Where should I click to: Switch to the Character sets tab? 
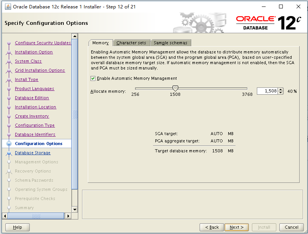tap(131, 43)
